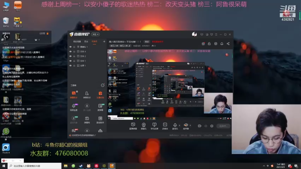
Task: Click the unlock padlock icon in header
Action: 209,44
